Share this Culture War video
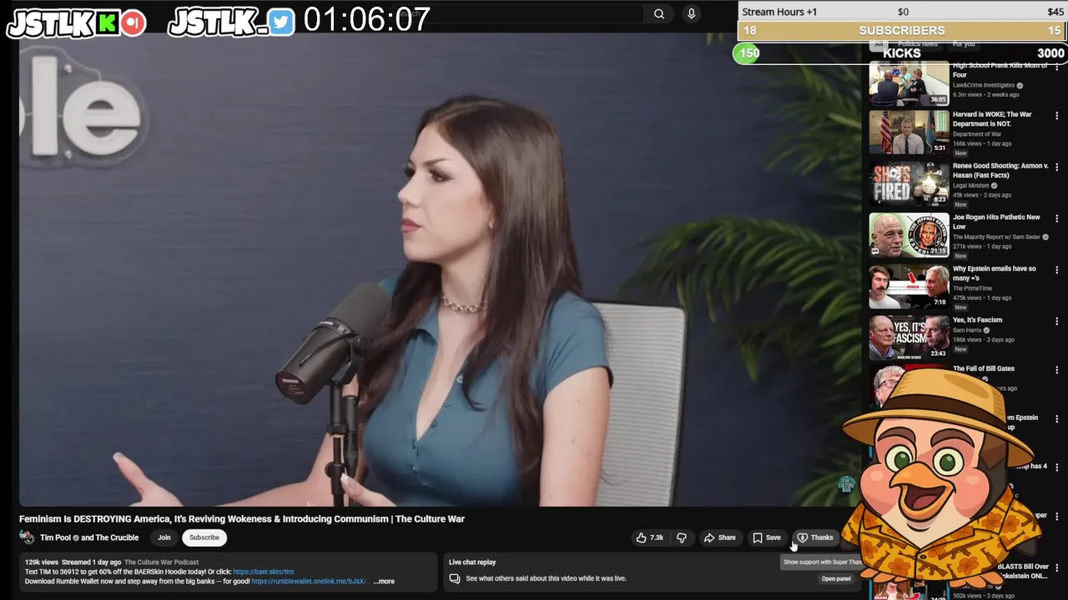Viewport: 1068px width, 600px height. pos(720,537)
